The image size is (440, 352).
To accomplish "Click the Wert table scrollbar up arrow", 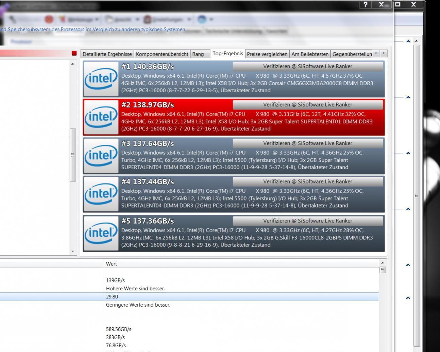I will click(383, 263).
